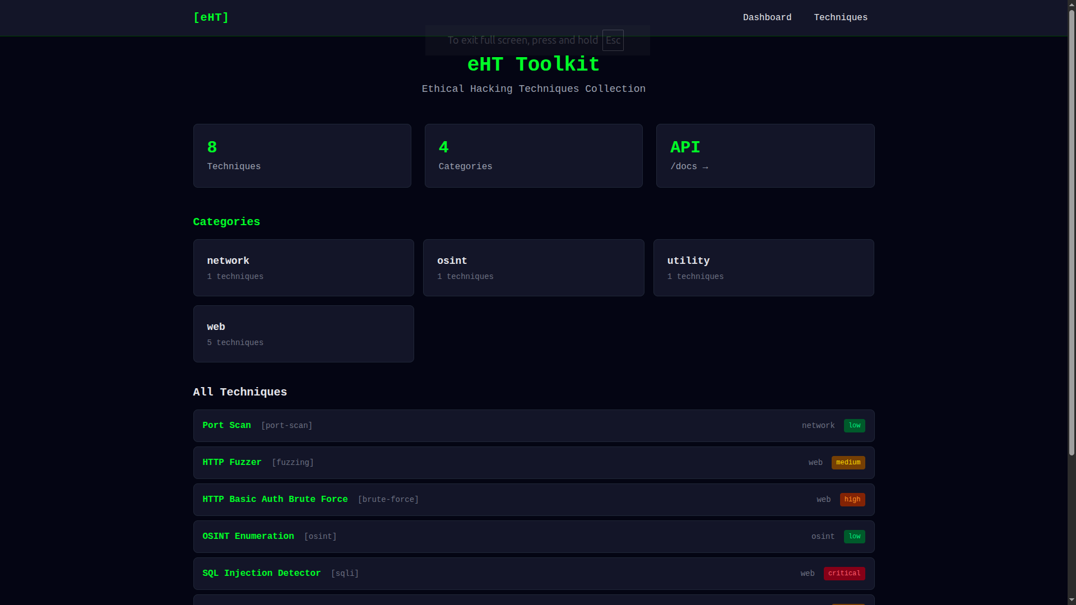The image size is (1076, 605).
Task: Click the critical badge on SQL Injection Detector
Action: point(844,573)
